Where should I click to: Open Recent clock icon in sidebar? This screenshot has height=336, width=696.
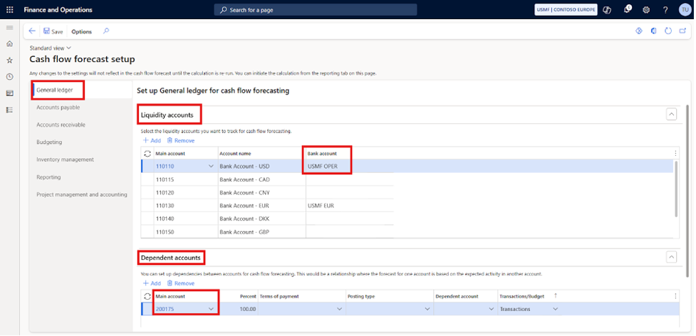click(x=9, y=77)
